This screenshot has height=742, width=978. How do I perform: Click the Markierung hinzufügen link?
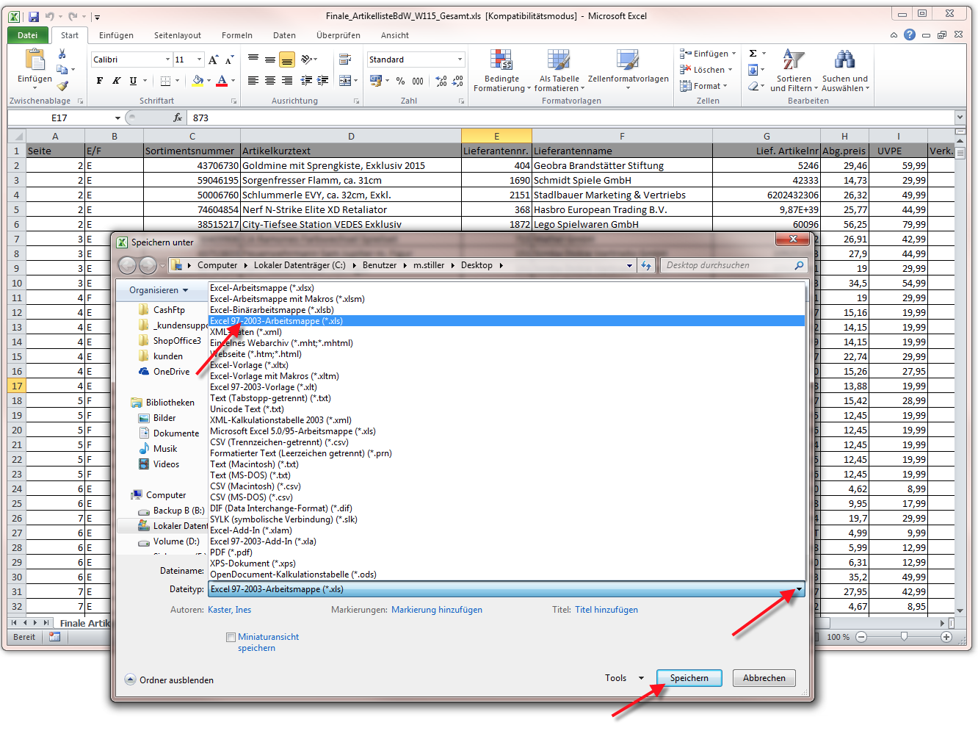pyautogui.click(x=437, y=610)
